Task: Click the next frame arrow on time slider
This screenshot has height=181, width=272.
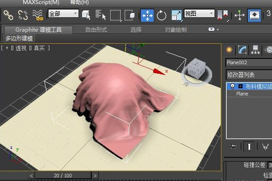Action: coord(95,175)
